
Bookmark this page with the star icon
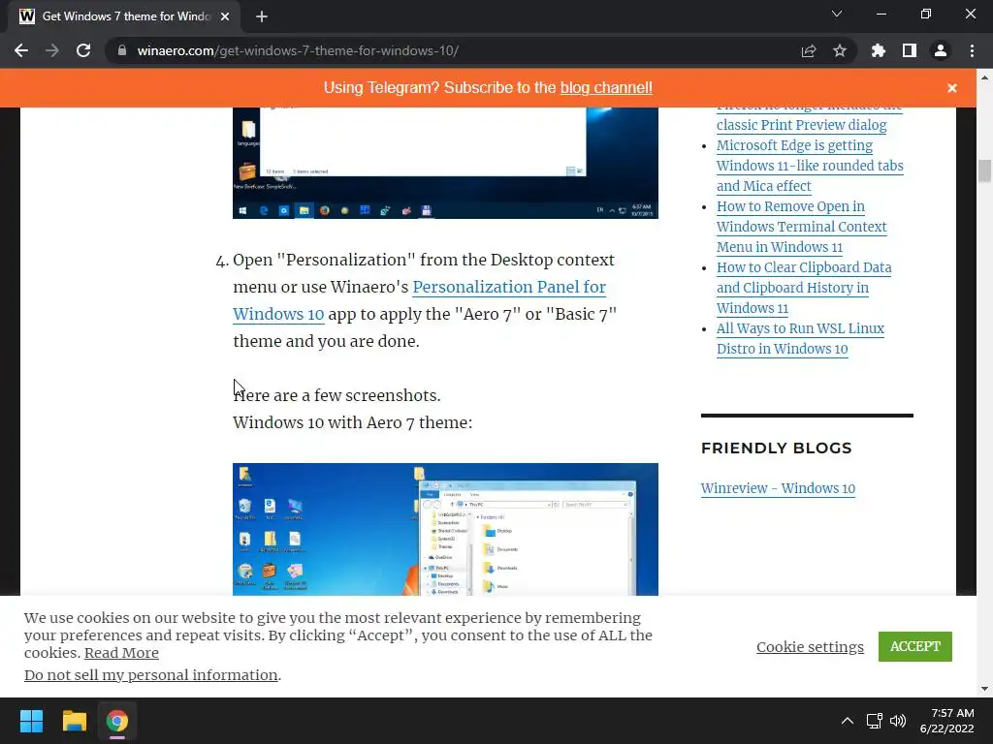pyautogui.click(x=840, y=50)
